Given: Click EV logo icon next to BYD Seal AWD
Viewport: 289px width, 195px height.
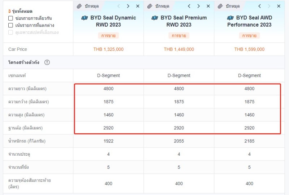Looking at the screenshot, I should 230,18.
